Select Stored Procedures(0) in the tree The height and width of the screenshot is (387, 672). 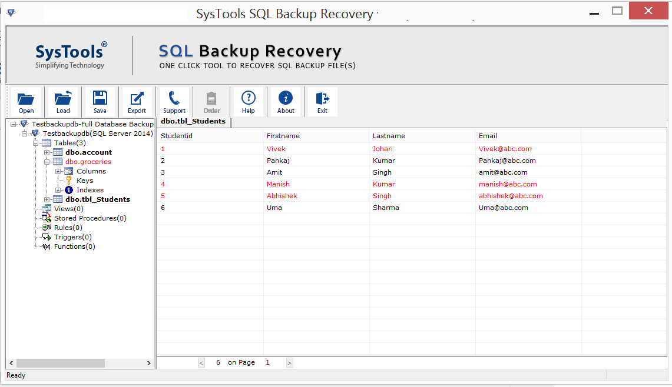pos(90,218)
